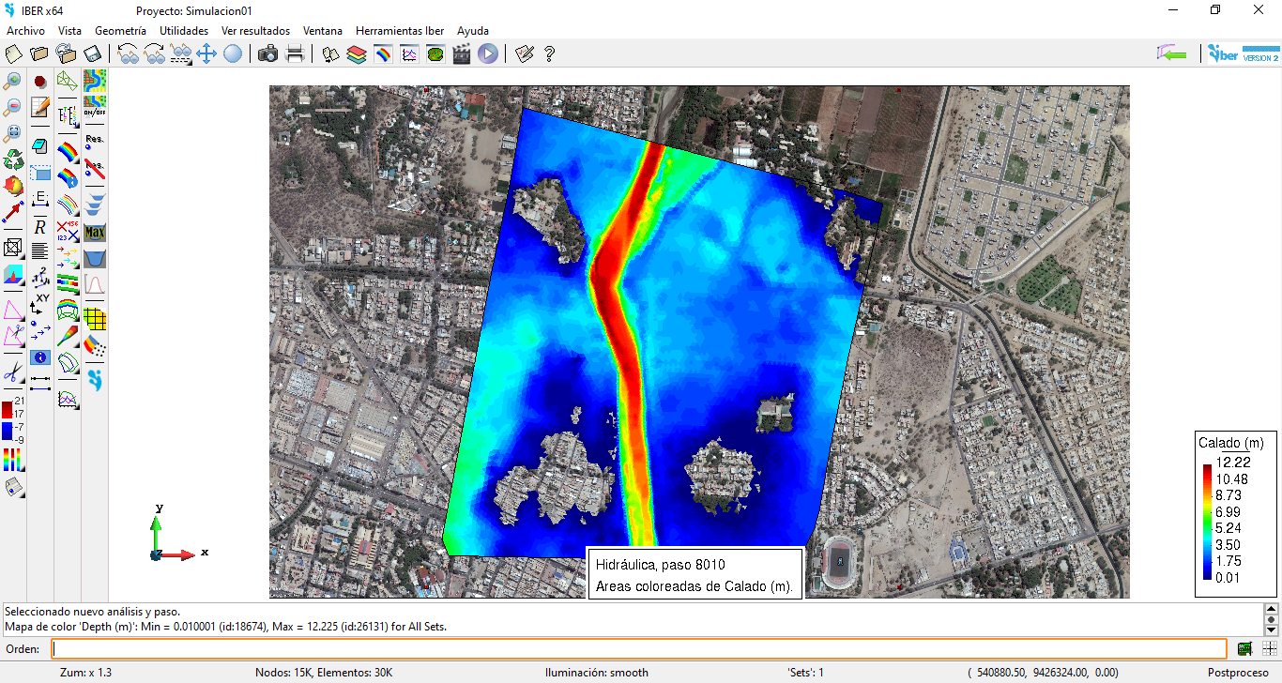Click the stacked blue channel sections icon
The width and height of the screenshot is (1282, 683).
[x=94, y=205]
